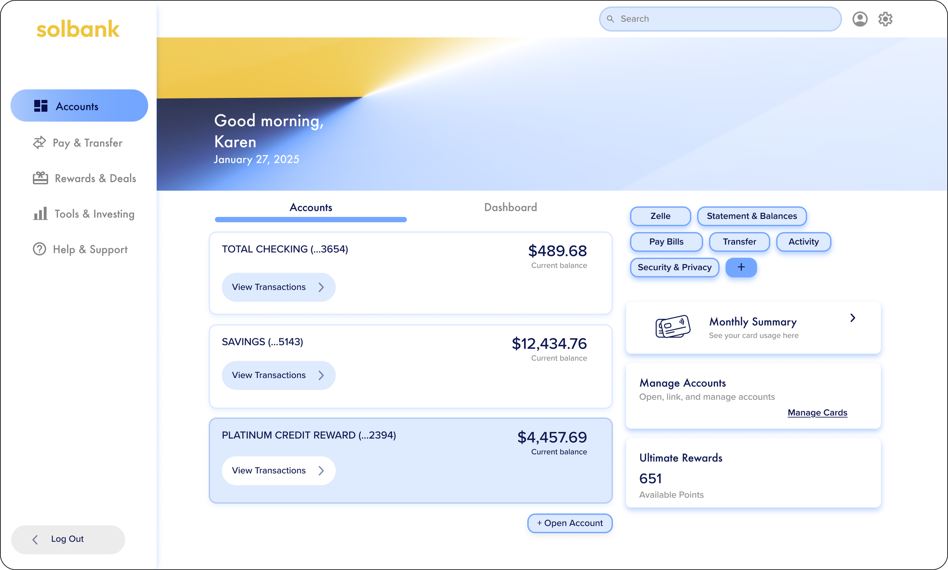Open Platinum Credit Reward View Transactions chevron
This screenshot has height=570, width=948.
[321, 470]
